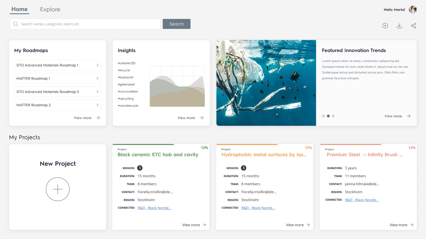The width and height of the screenshot is (426, 239).
Task: Open Marta's profile avatar
Action: [413, 10]
